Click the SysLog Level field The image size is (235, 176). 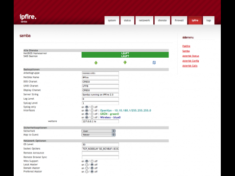point(100,103)
